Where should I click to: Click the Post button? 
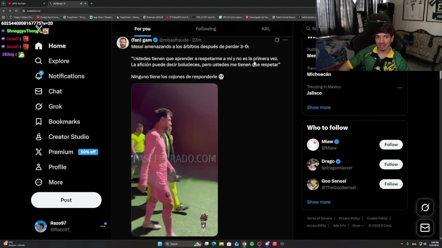[66, 200]
